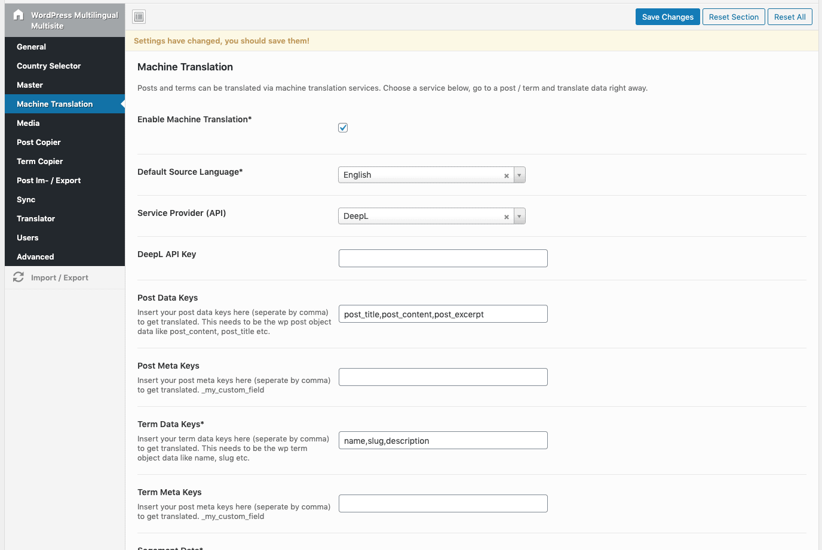Open the Translator section in the sidebar
The height and width of the screenshot is (550, 822).
36,218
